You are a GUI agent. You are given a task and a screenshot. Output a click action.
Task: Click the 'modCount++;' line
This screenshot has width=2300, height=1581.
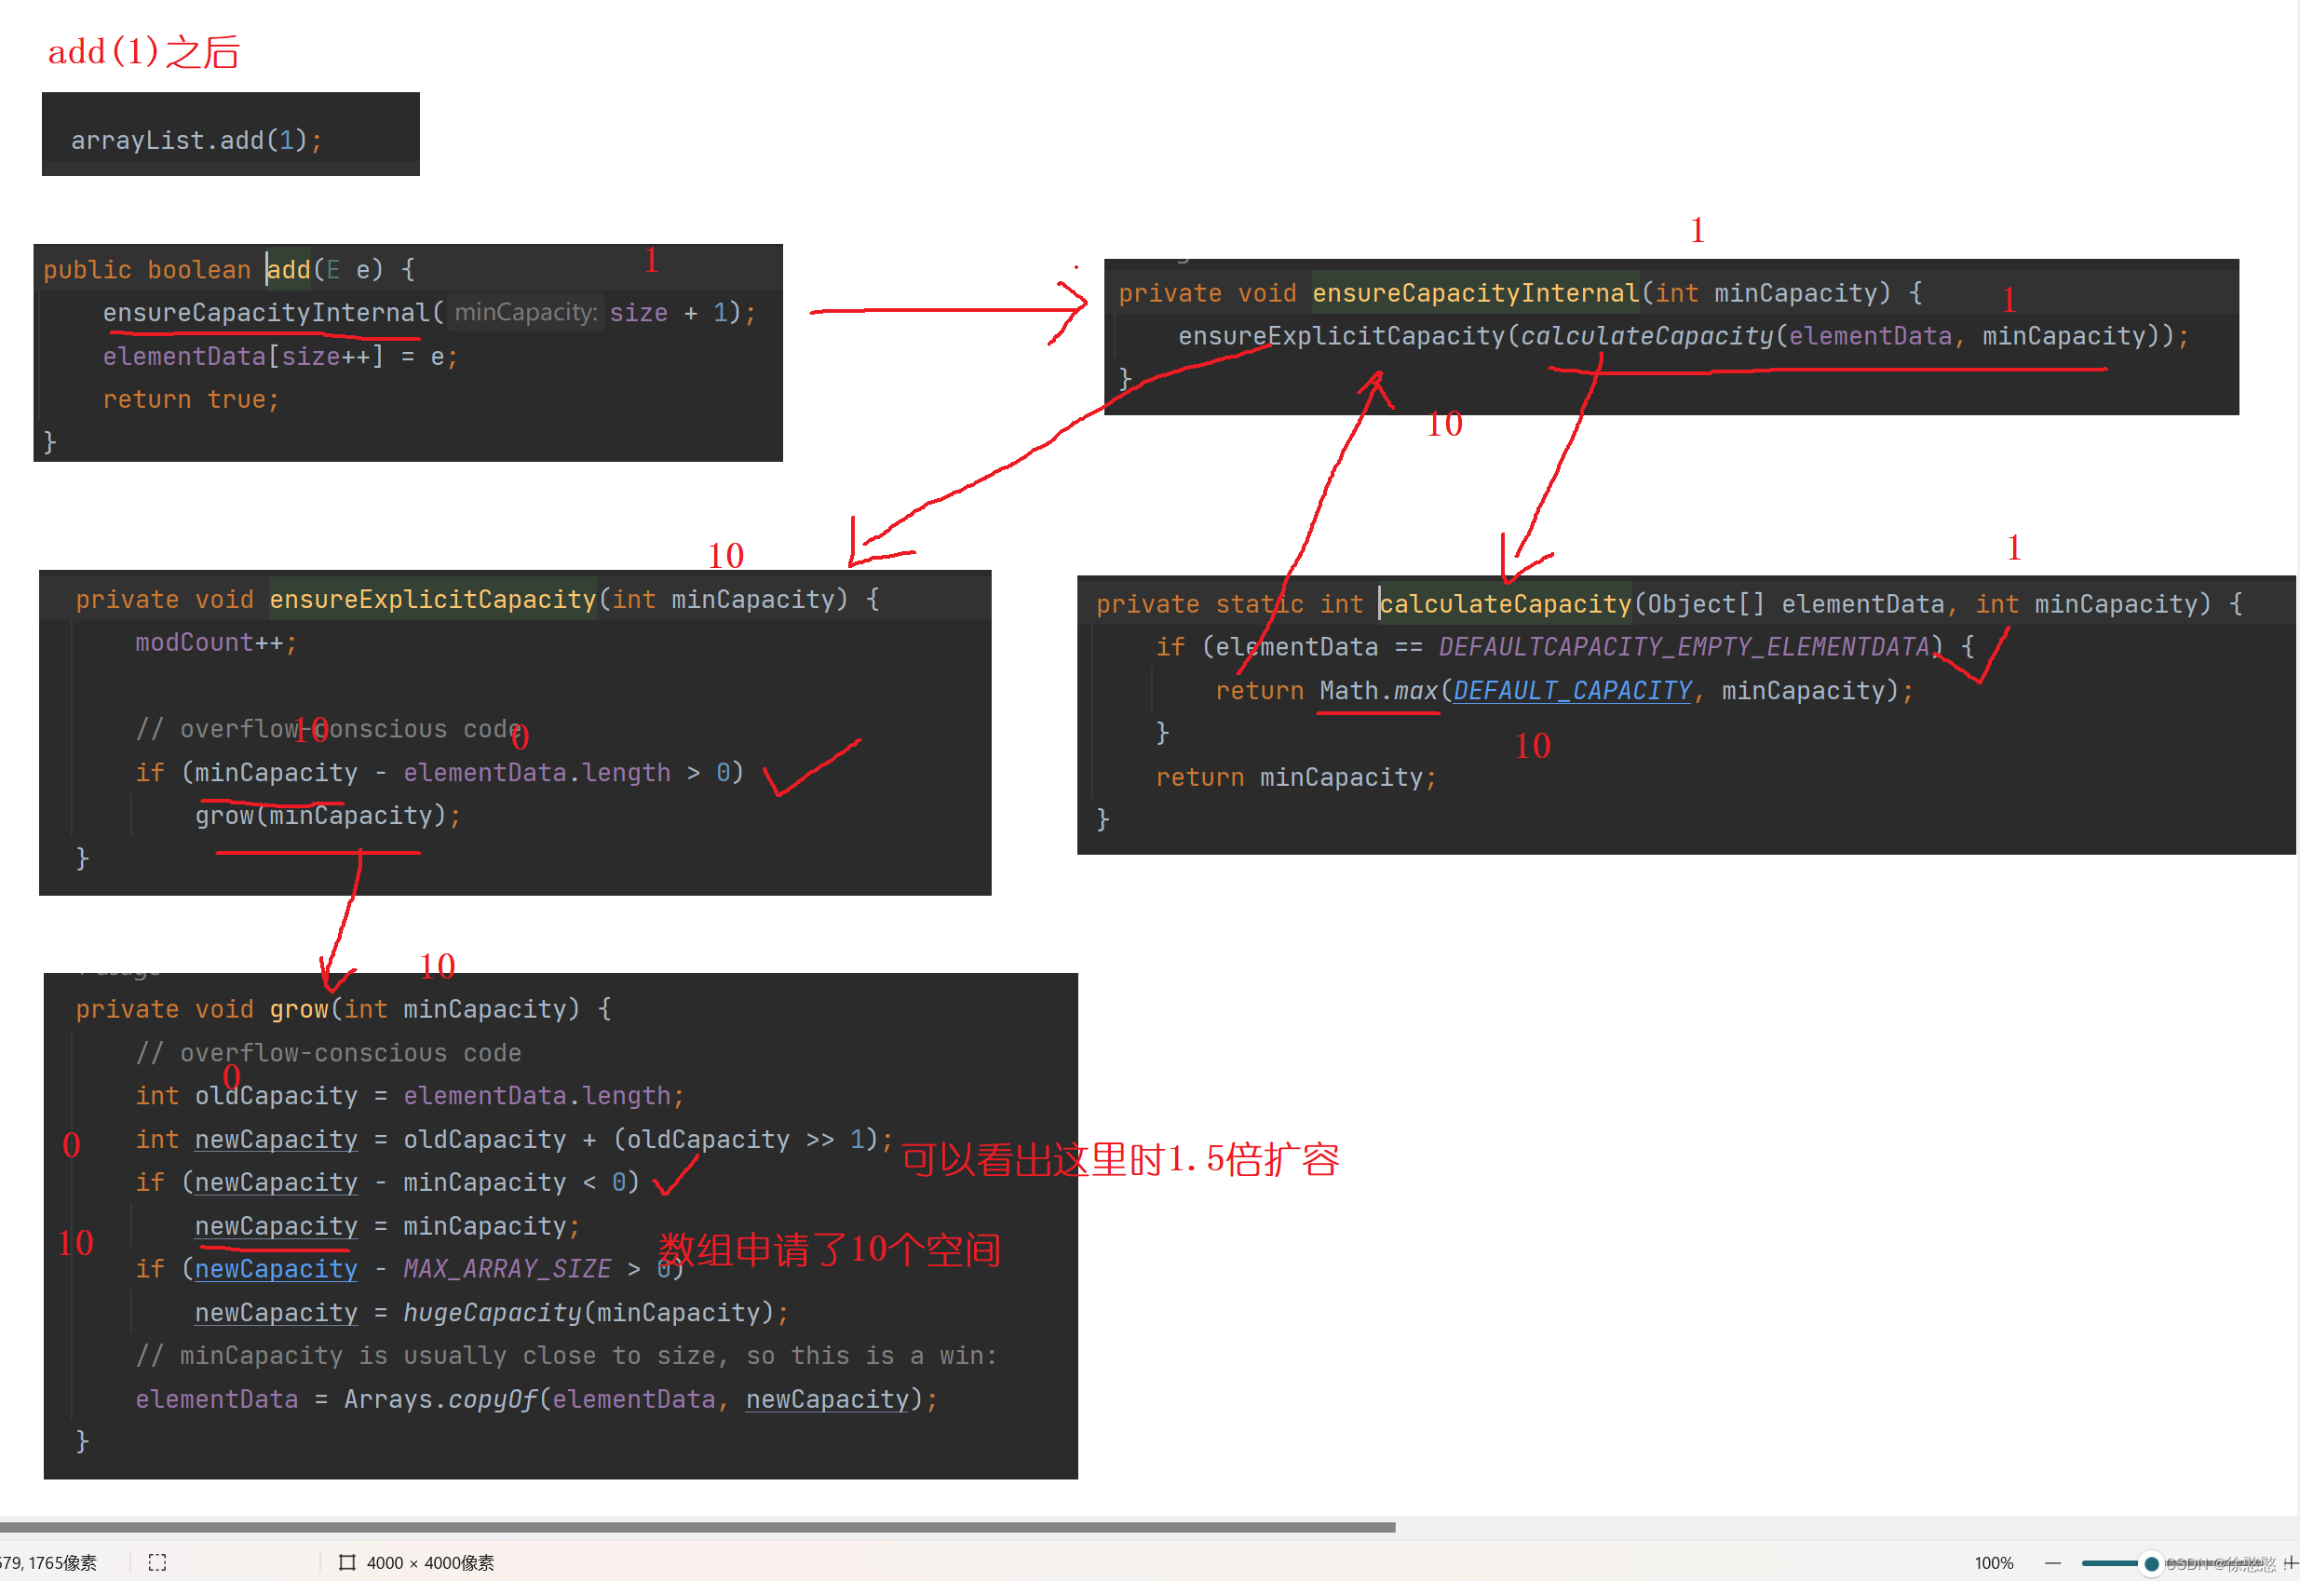(216, 642)
